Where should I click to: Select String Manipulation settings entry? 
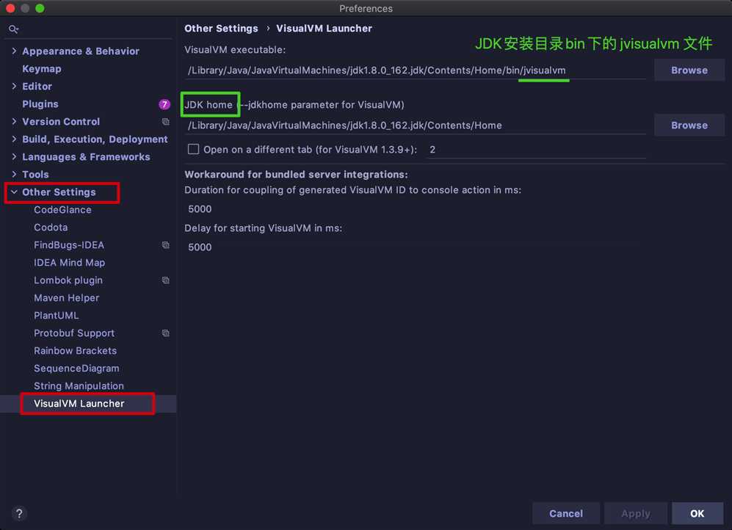(79, 386)
